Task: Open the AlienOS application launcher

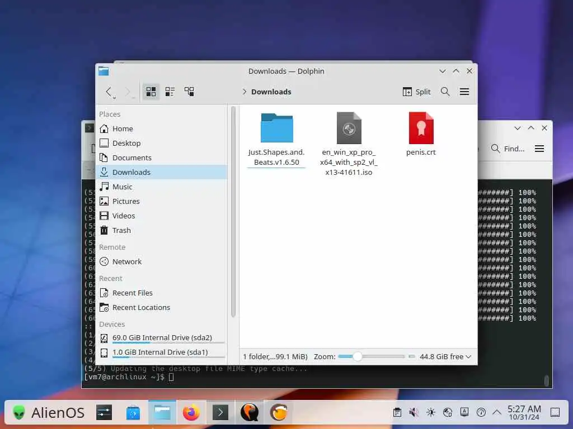Action: tap(49, 413)
